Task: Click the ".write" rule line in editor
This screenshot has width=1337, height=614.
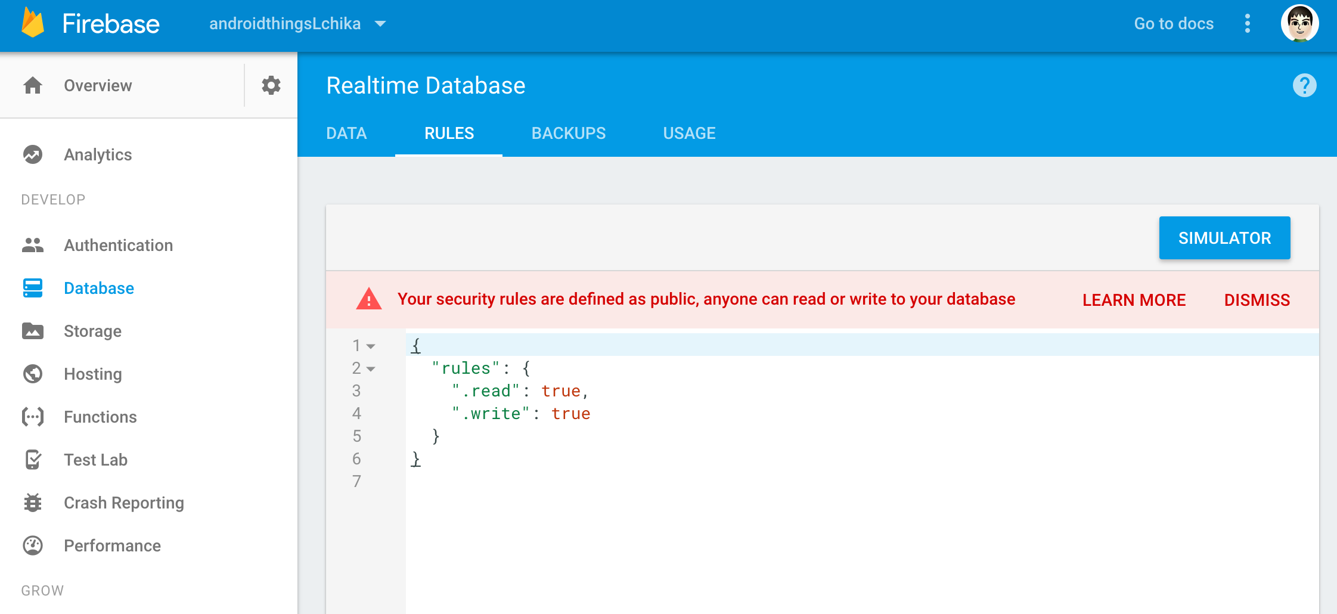Action: [x=862, y=414]
